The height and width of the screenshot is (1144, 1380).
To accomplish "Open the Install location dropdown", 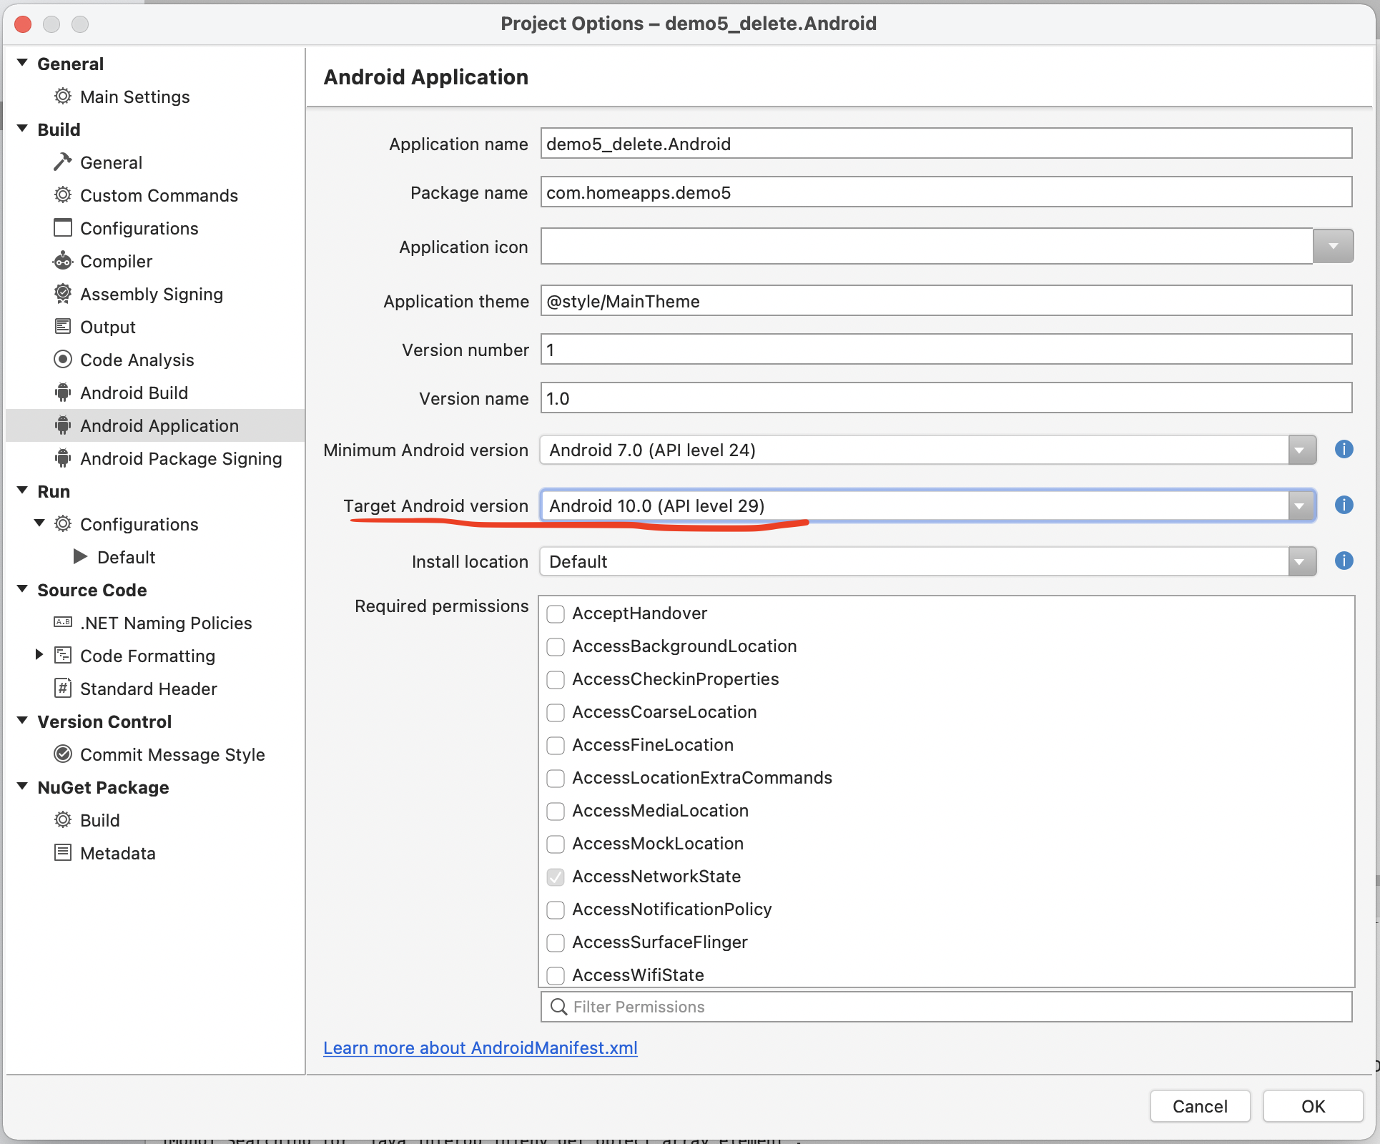I will [1300, 561].
